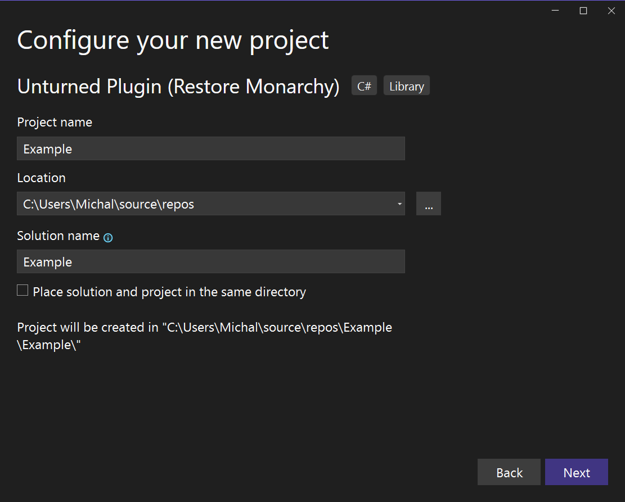This screenshot has height=502, width=625.
Task: Focus the Solution name text box
Action: pos(211,262)
